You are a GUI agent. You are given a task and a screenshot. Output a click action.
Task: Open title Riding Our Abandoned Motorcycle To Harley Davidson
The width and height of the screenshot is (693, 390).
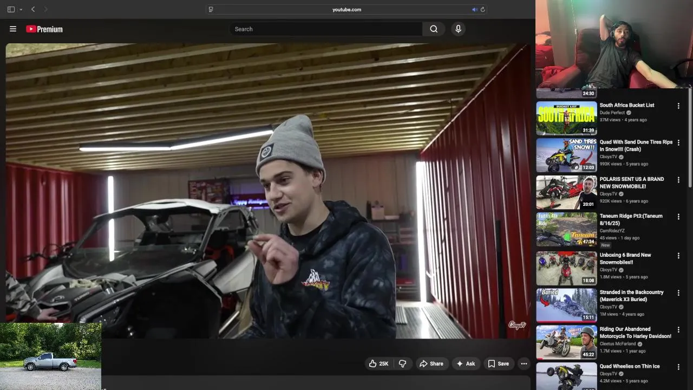[x=636, y=333]
